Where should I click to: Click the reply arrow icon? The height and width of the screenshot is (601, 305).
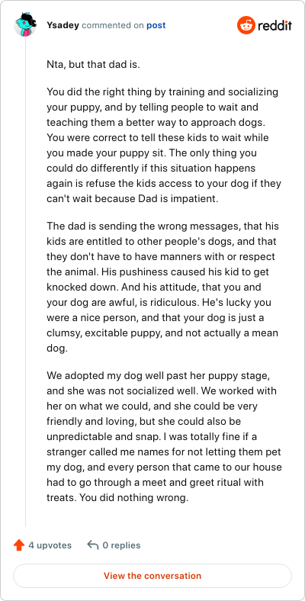point(93,545)
